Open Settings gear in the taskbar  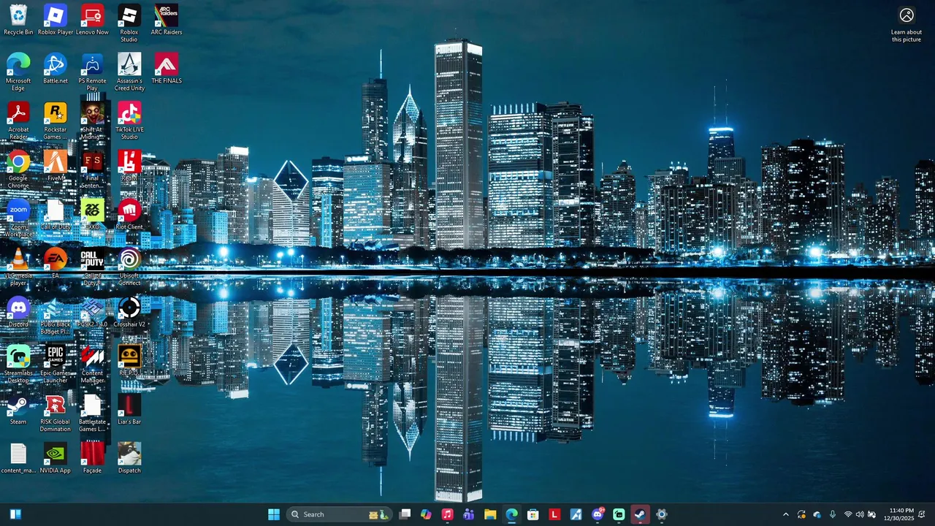pos(661,514)
